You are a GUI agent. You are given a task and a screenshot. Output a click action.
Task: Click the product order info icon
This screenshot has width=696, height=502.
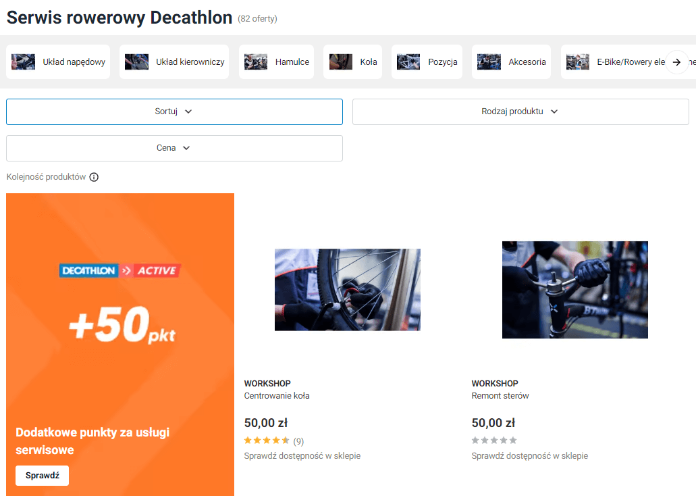pos(94,177)
